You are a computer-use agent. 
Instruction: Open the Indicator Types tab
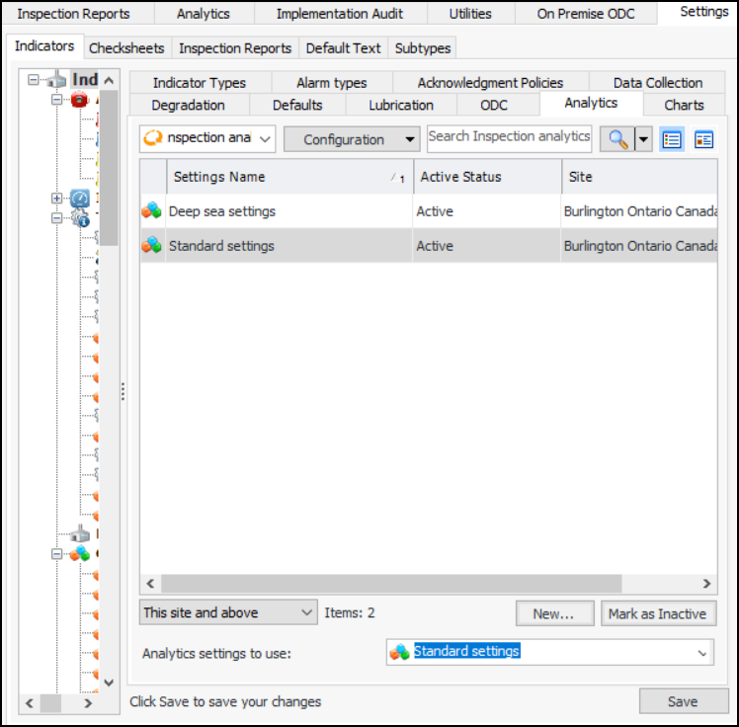click(x=200, y=83)
